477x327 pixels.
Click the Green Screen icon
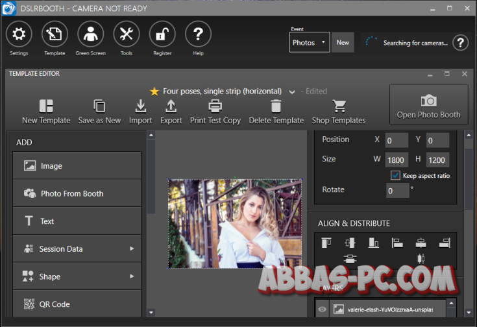tap(90, 34)
